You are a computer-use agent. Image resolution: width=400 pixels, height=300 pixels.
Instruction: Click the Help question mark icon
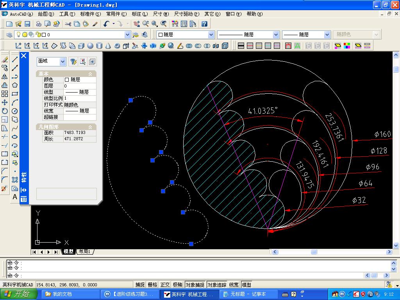click(204, 24)
